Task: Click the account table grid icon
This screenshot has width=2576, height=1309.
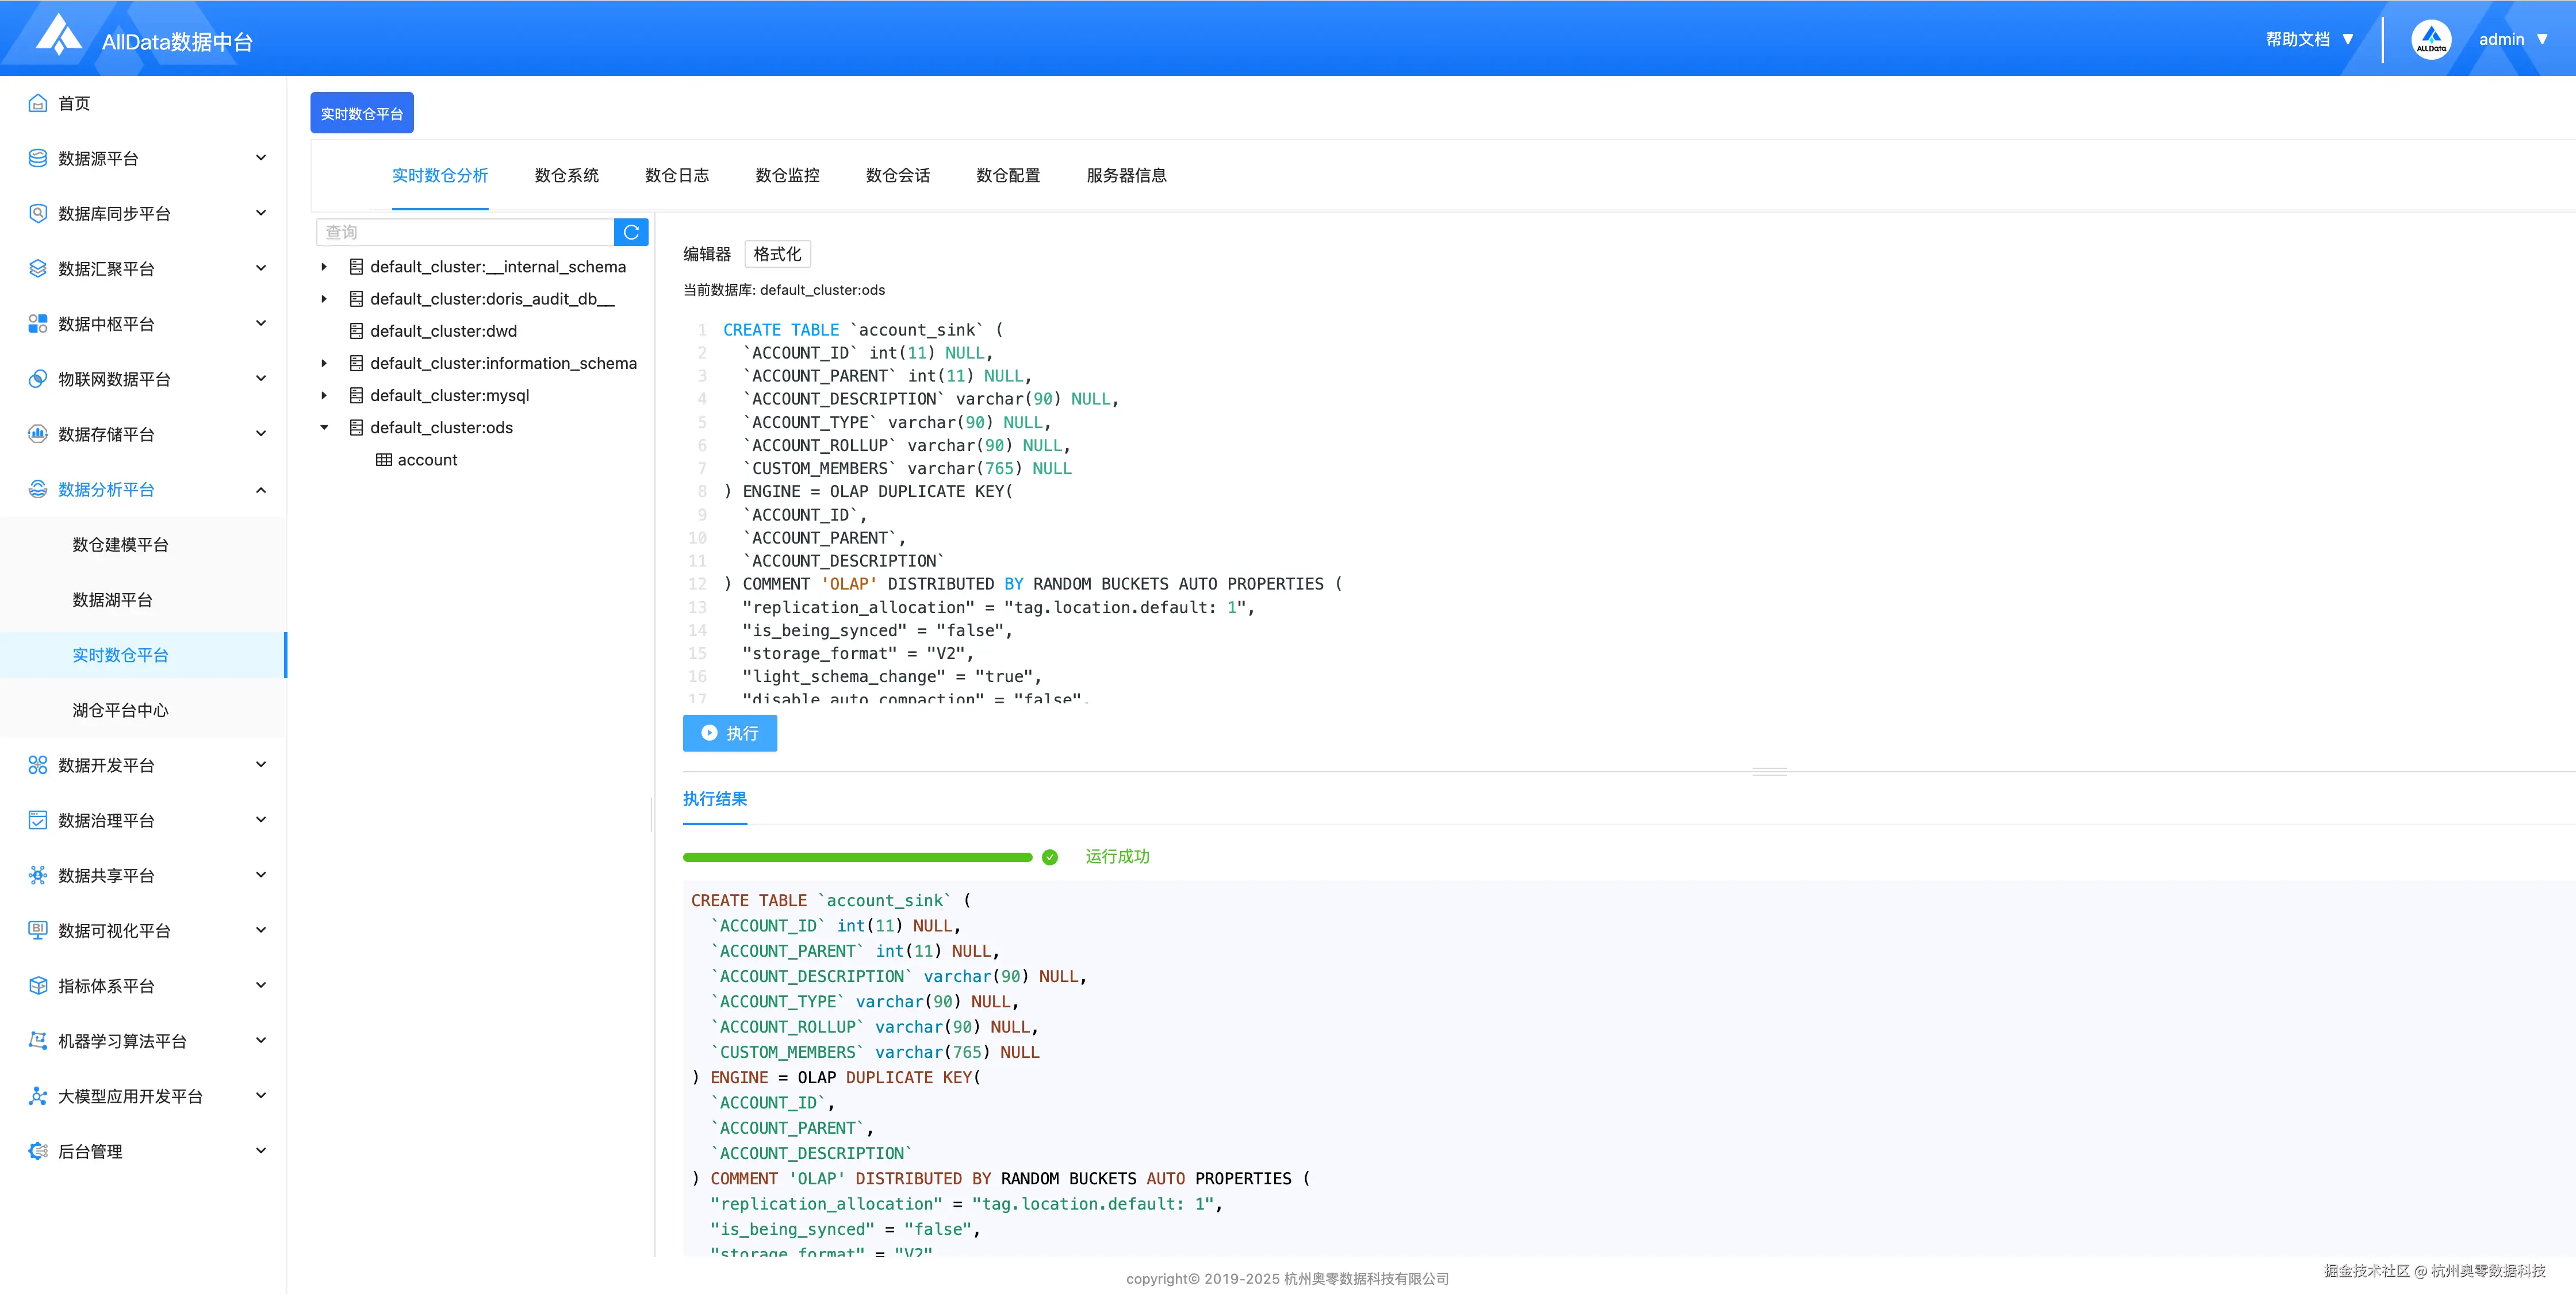Action: pyautogui.click(x=384, y=460)
